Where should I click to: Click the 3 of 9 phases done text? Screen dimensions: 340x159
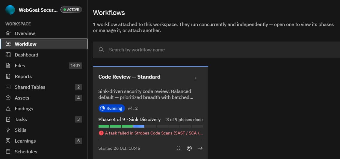[x=185, y=120]
